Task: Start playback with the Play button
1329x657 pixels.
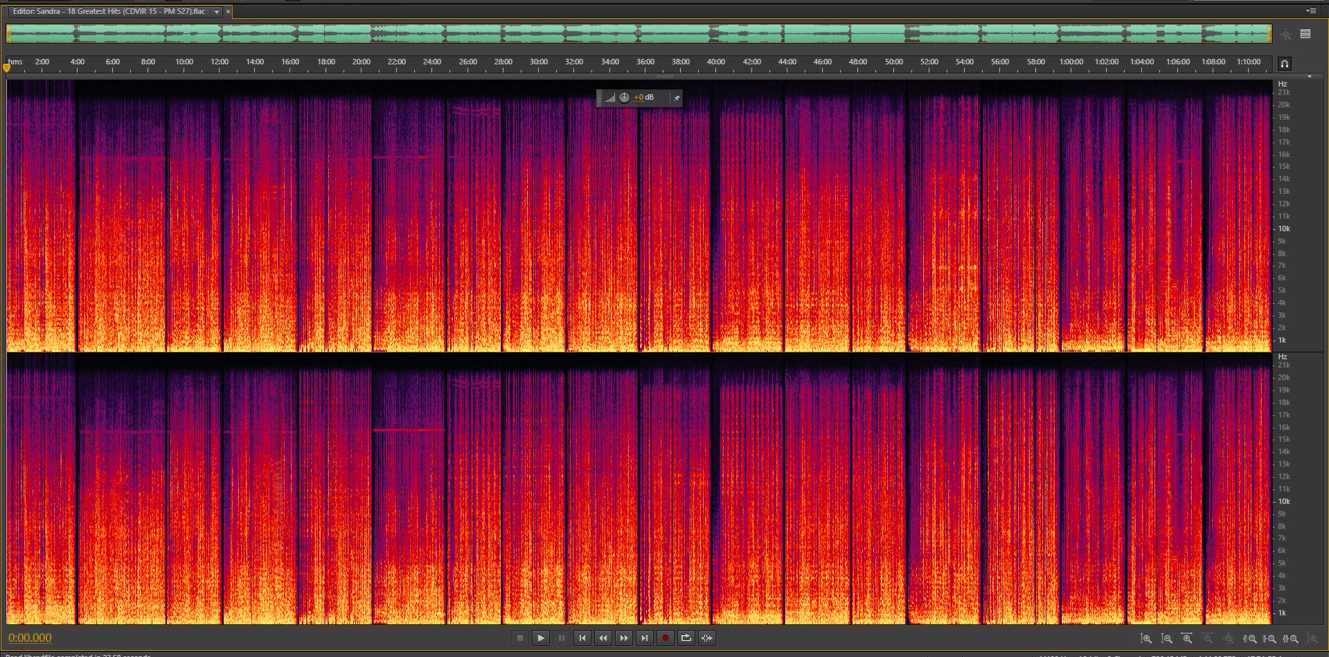Action: pos(541,638)
